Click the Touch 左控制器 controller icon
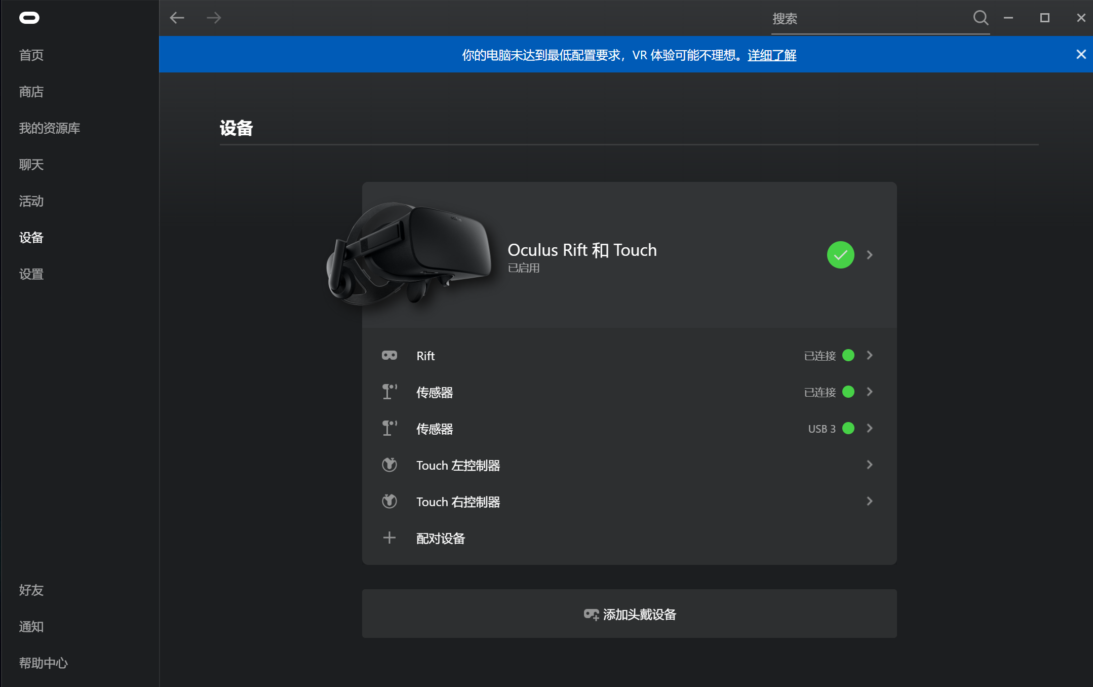1093x687 pixels. coord(389,465)
